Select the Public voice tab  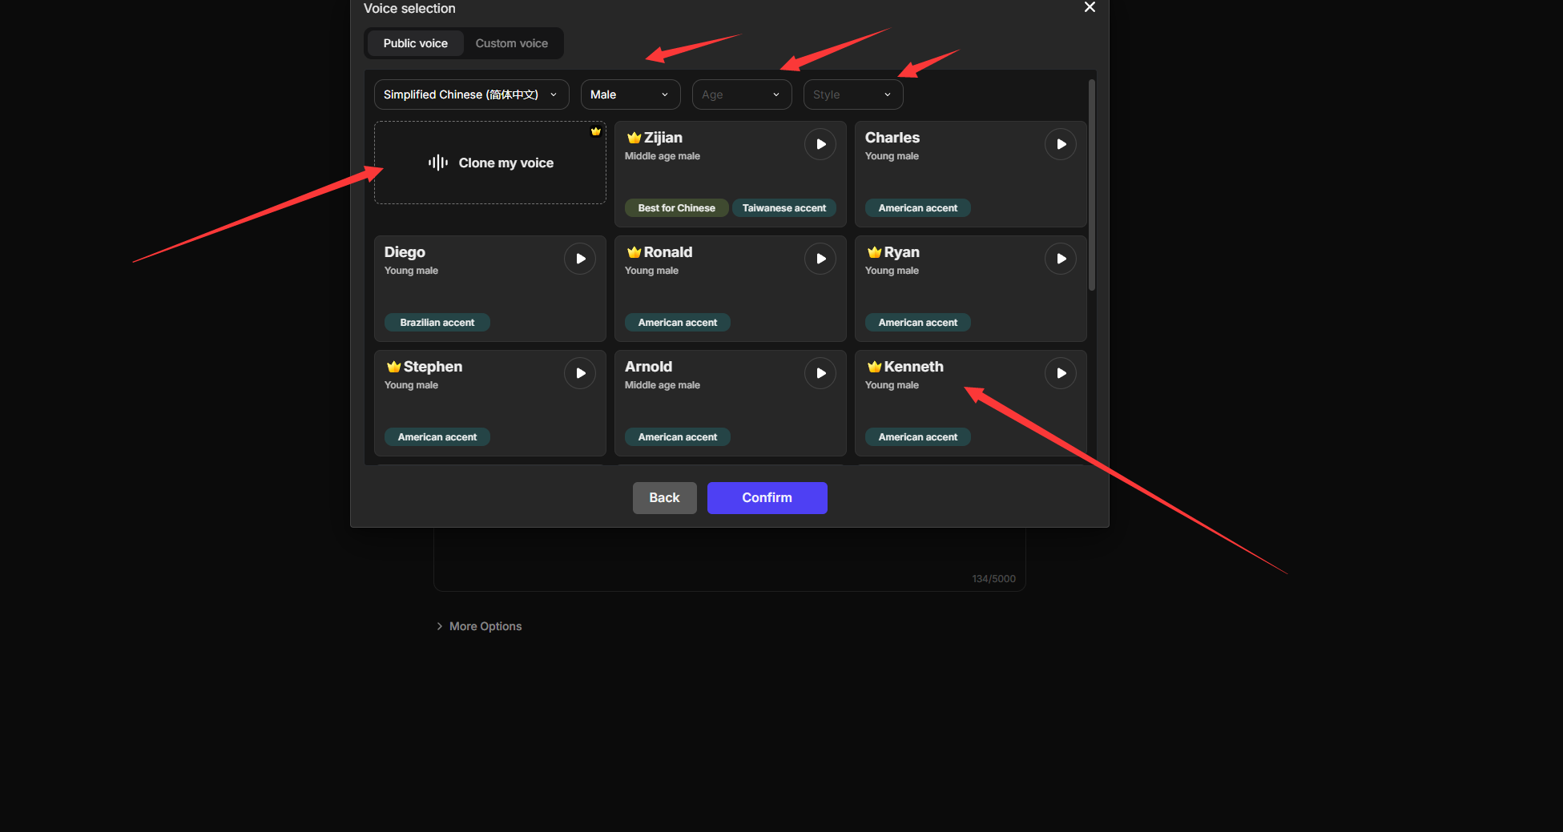pyautogui.click(x=415, y=43)
